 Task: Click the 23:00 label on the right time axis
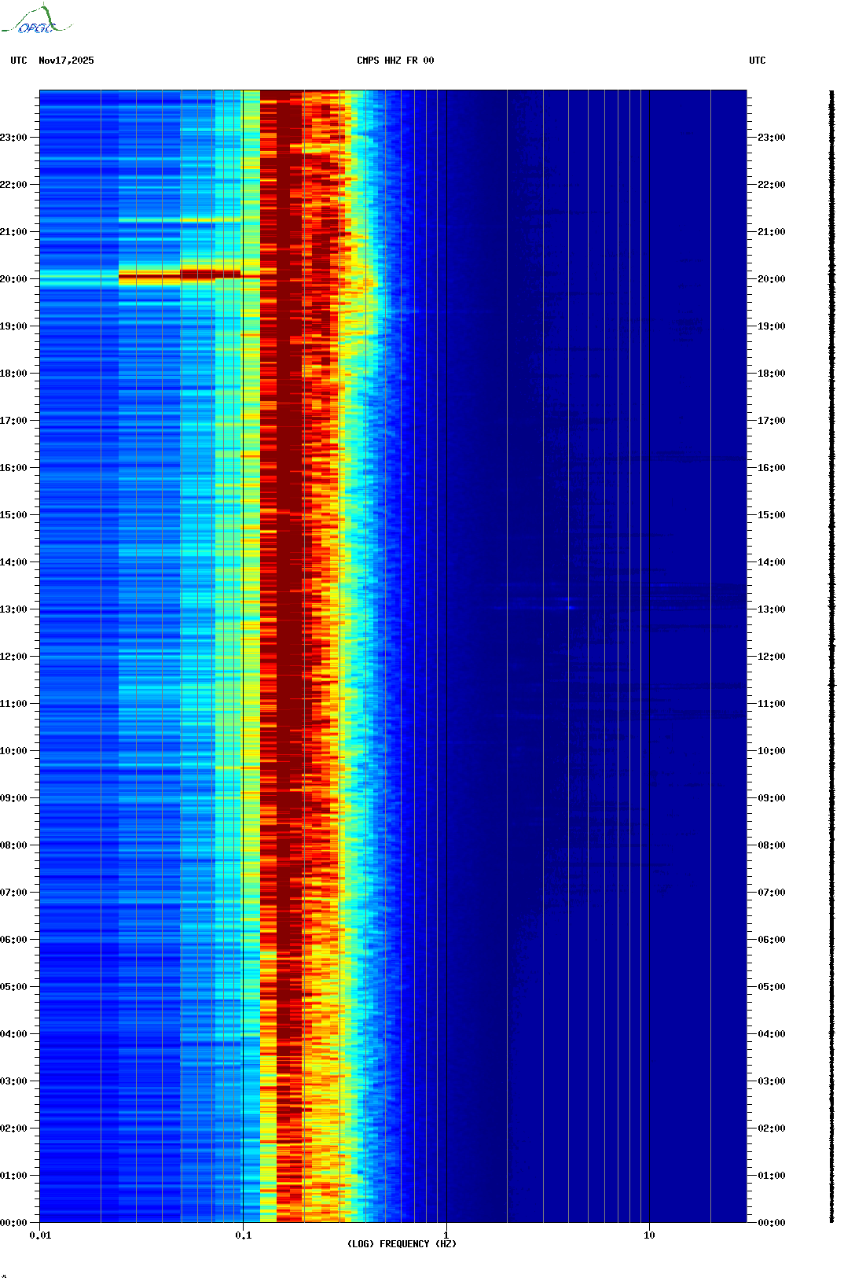(x=772, y=138)
